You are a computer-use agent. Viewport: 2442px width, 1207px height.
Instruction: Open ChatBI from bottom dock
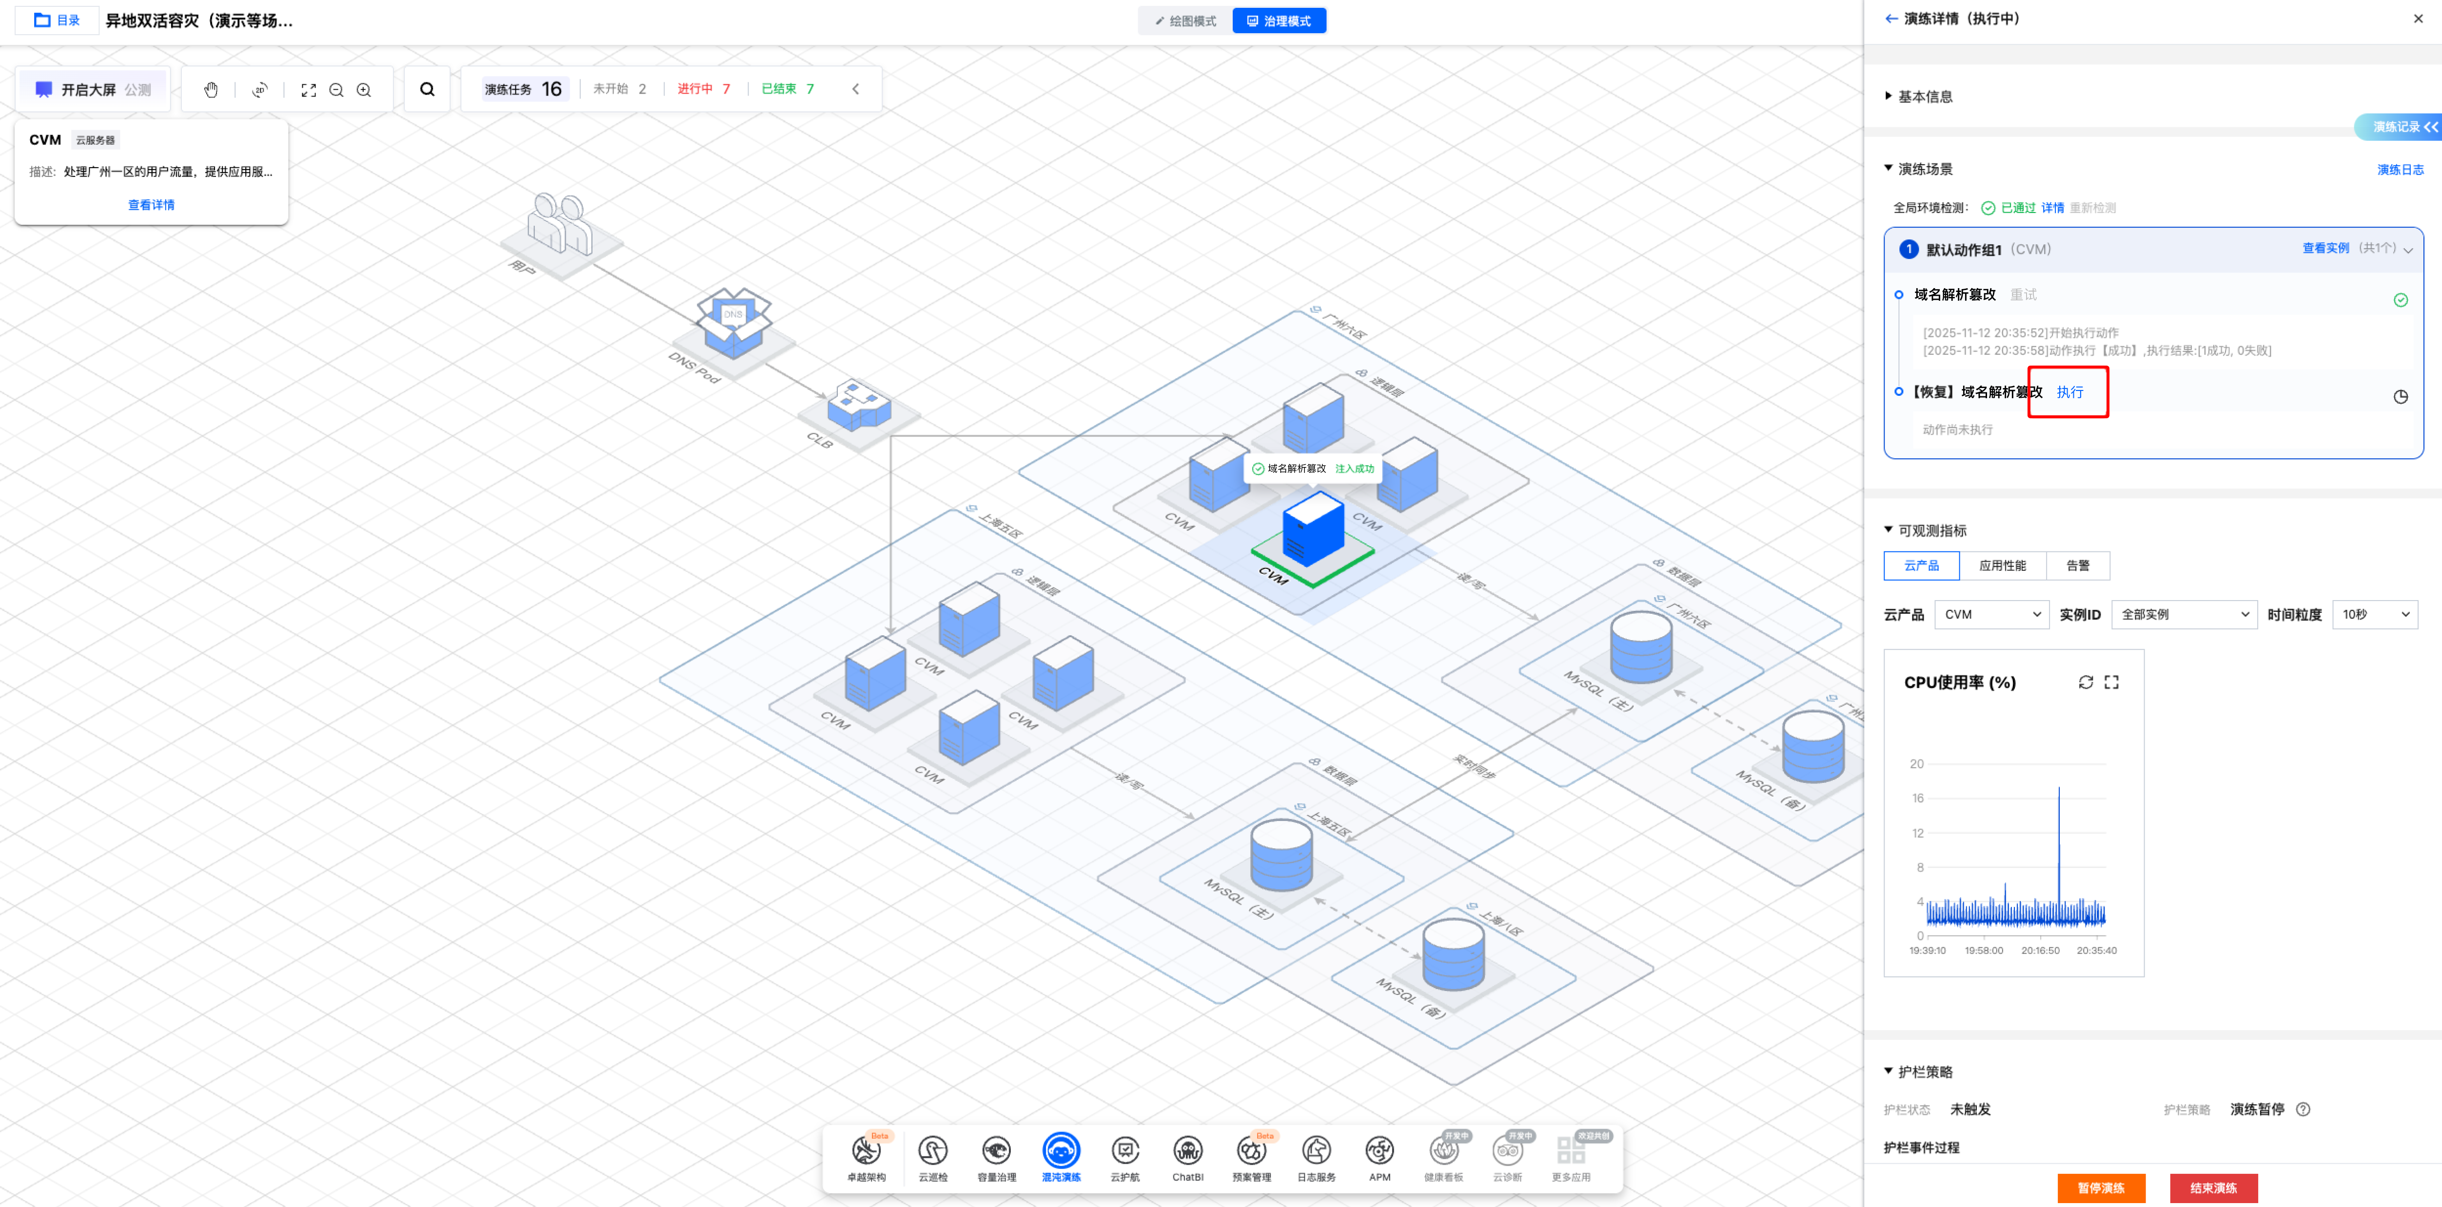[1187, 1157]
